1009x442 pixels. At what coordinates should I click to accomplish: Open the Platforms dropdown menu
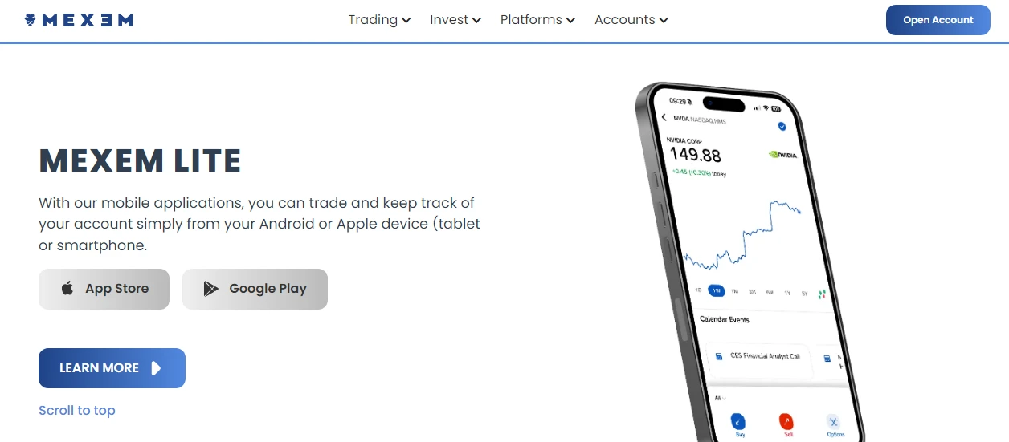coord(537,20)
